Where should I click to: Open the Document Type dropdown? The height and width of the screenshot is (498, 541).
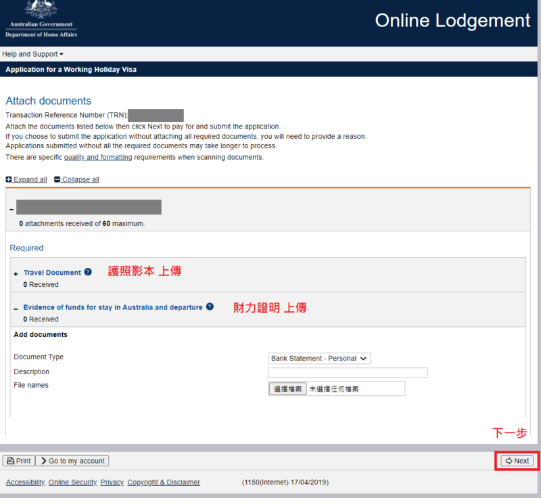coord(319,359)
